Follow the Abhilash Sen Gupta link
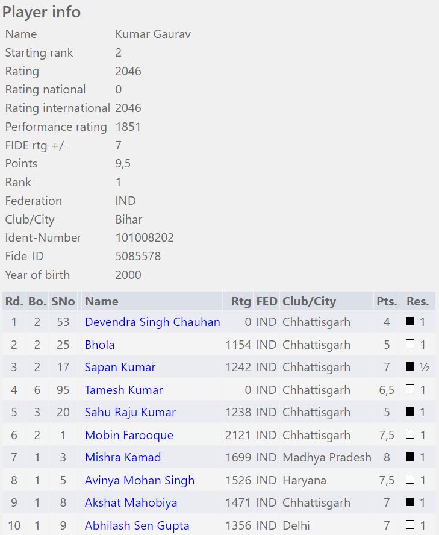This screenshot has width=439, height=535. click(x=137, y=525)
